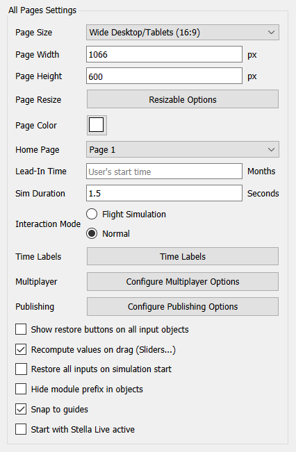Configure Multiplayer Options
This screenshot has height=452, width=296.
tap(183, 281)
